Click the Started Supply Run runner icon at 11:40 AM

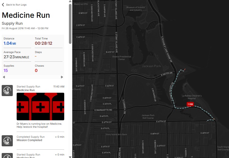(7, 91)
